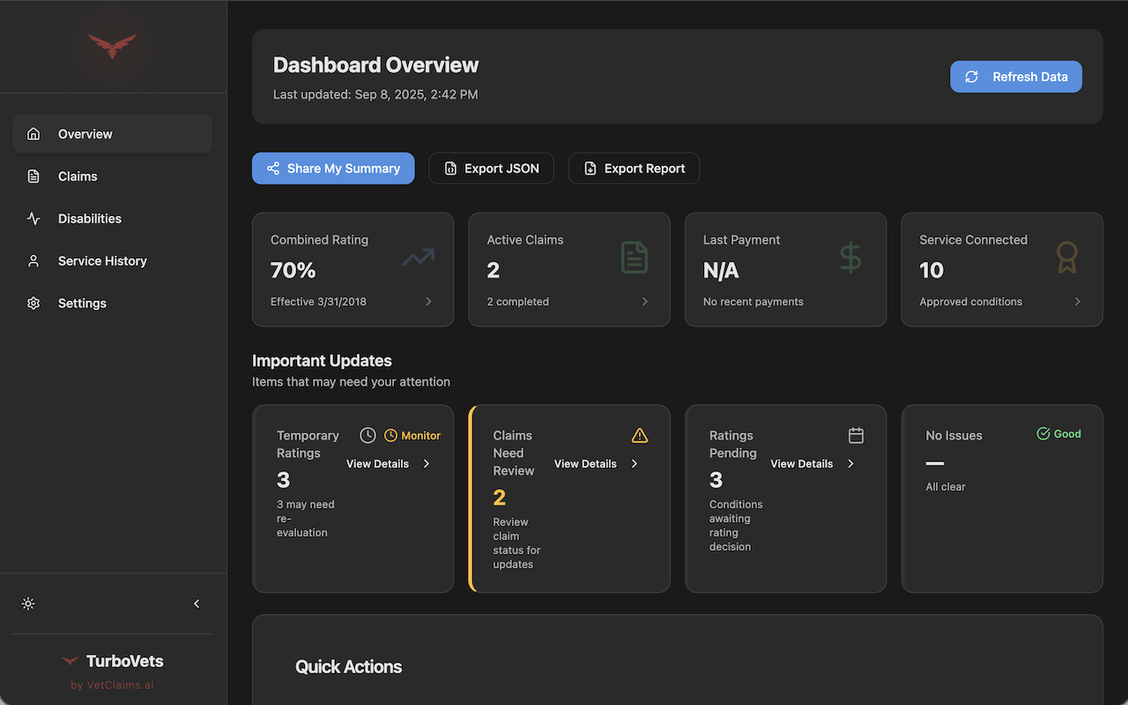Click the Disabilities pulse icon
Screen dimensions: 1128x705
(x=33, y=219)
